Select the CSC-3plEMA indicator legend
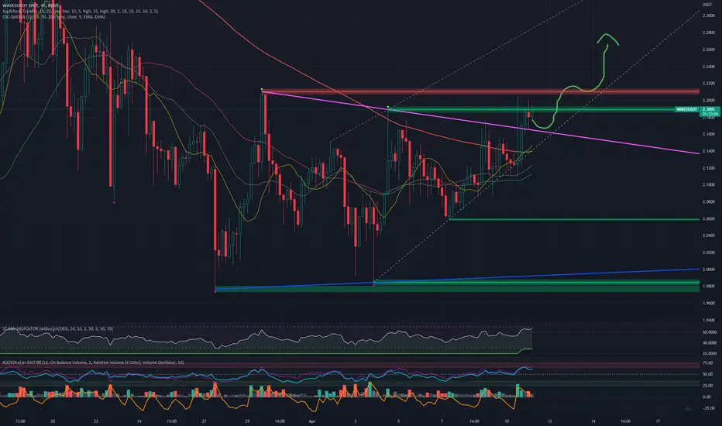The image size is (722, 426). pyautogui.click(x=53, y=16)
